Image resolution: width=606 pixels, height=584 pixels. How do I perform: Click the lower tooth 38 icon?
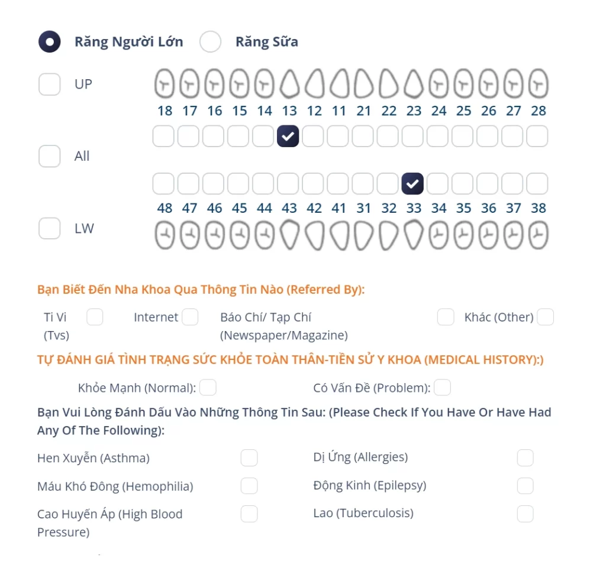click(538, 236)
